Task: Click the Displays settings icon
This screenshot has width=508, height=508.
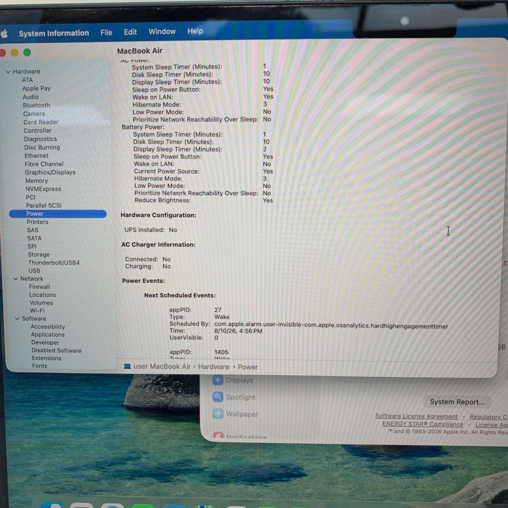Action: click(x=218, y=380)
